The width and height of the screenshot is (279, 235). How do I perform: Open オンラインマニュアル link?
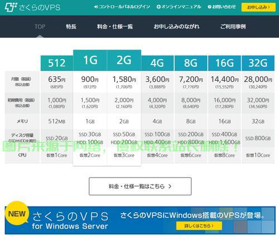tap(179, 7)
